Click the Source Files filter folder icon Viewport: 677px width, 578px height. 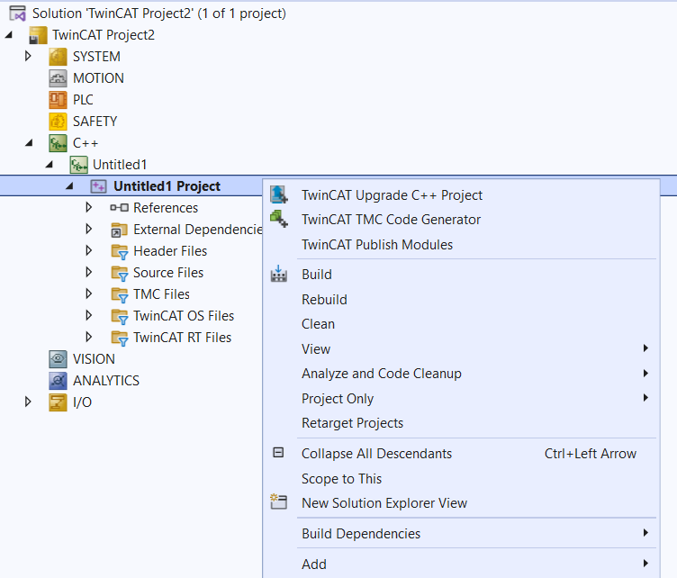coord(119,273)
